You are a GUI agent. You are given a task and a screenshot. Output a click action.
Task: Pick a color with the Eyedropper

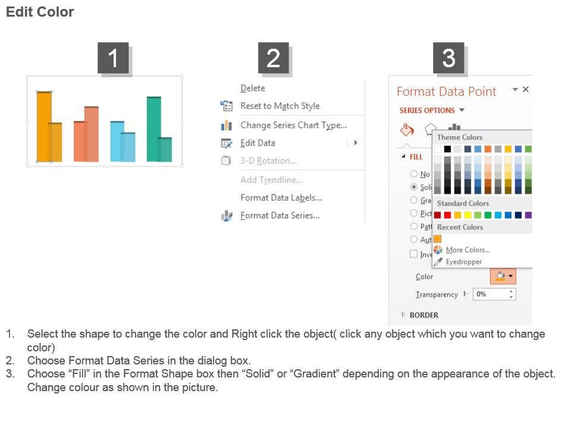point(438,262)
